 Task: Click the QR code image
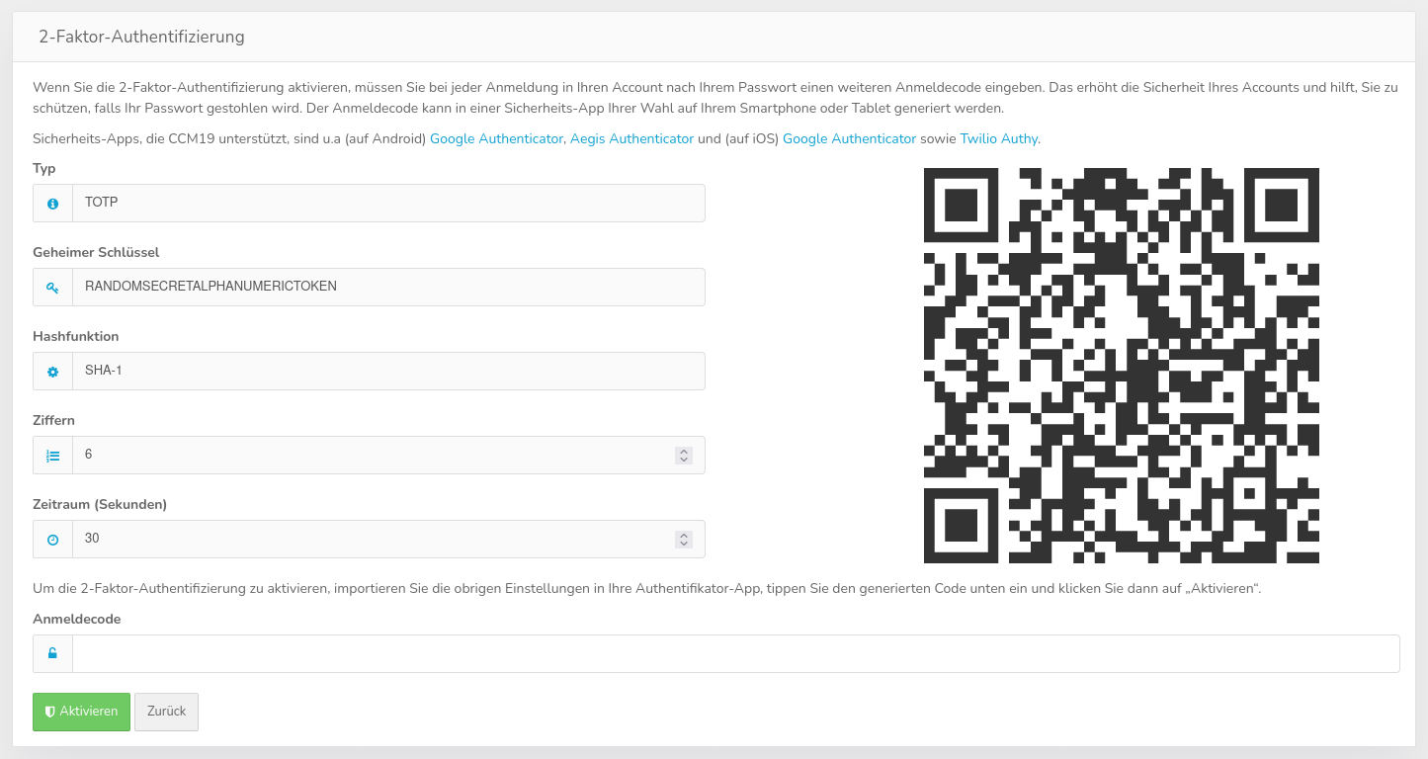coord(1121,366)
